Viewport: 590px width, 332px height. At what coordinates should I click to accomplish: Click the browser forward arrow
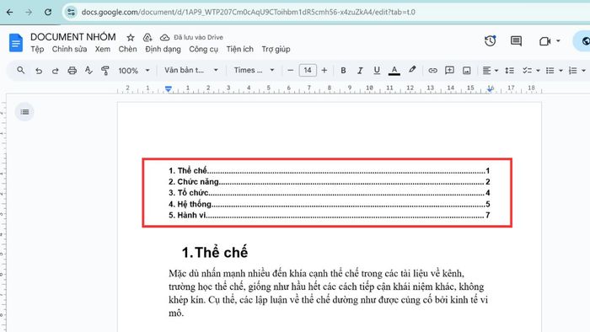coord(29,12)
